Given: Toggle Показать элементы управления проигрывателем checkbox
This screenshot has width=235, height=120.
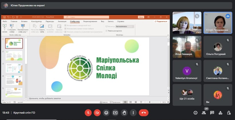Looking at the screenshot, I should pos(65,32).
